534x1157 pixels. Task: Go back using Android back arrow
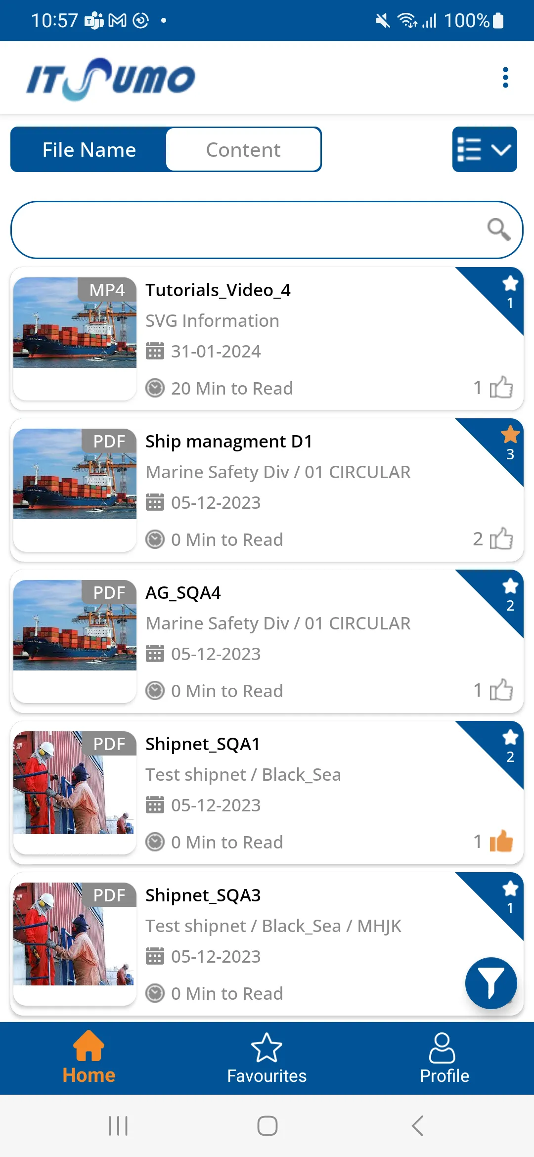[x=418, y=1126]
